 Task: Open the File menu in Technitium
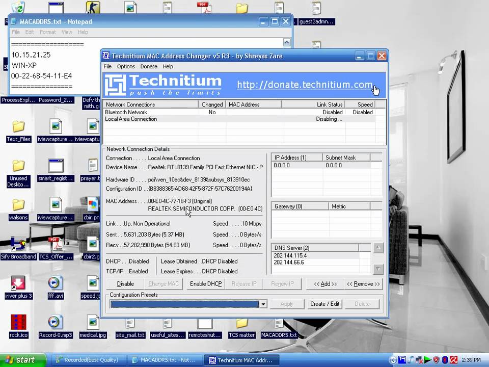tap(107, 66)
